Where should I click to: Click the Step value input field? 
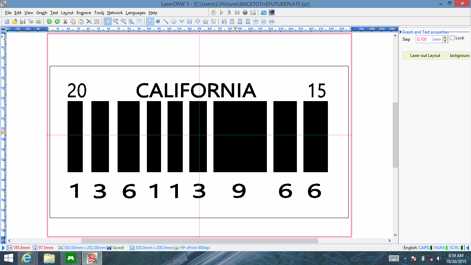point(424,39)
